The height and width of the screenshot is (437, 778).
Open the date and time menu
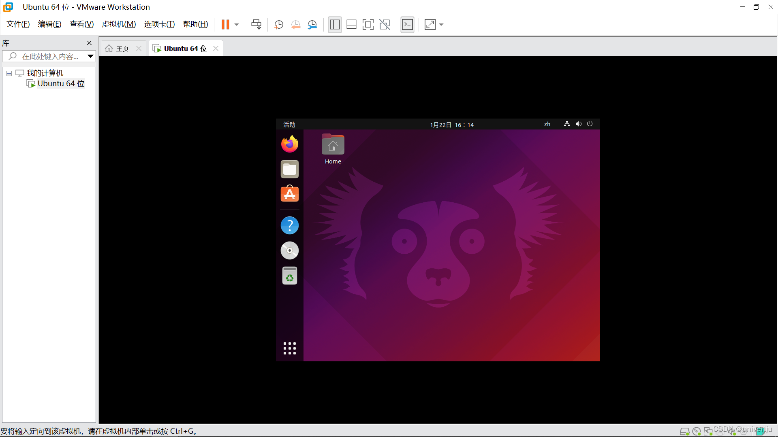click(x=452, y=125)
